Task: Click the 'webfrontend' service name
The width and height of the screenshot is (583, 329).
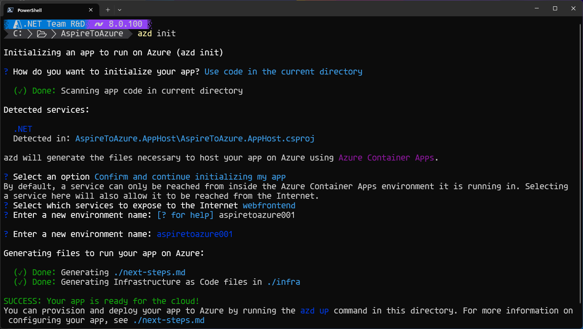Action: point(269,206)
